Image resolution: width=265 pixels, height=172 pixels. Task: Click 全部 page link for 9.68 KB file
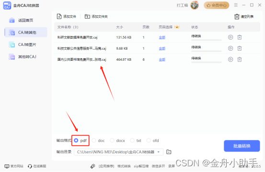point(162,48)
